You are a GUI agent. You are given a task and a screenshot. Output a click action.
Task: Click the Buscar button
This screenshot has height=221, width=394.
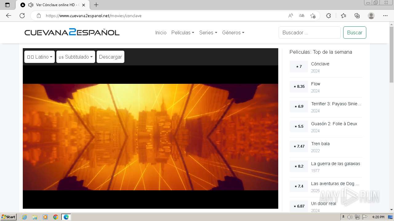[355, 33]
